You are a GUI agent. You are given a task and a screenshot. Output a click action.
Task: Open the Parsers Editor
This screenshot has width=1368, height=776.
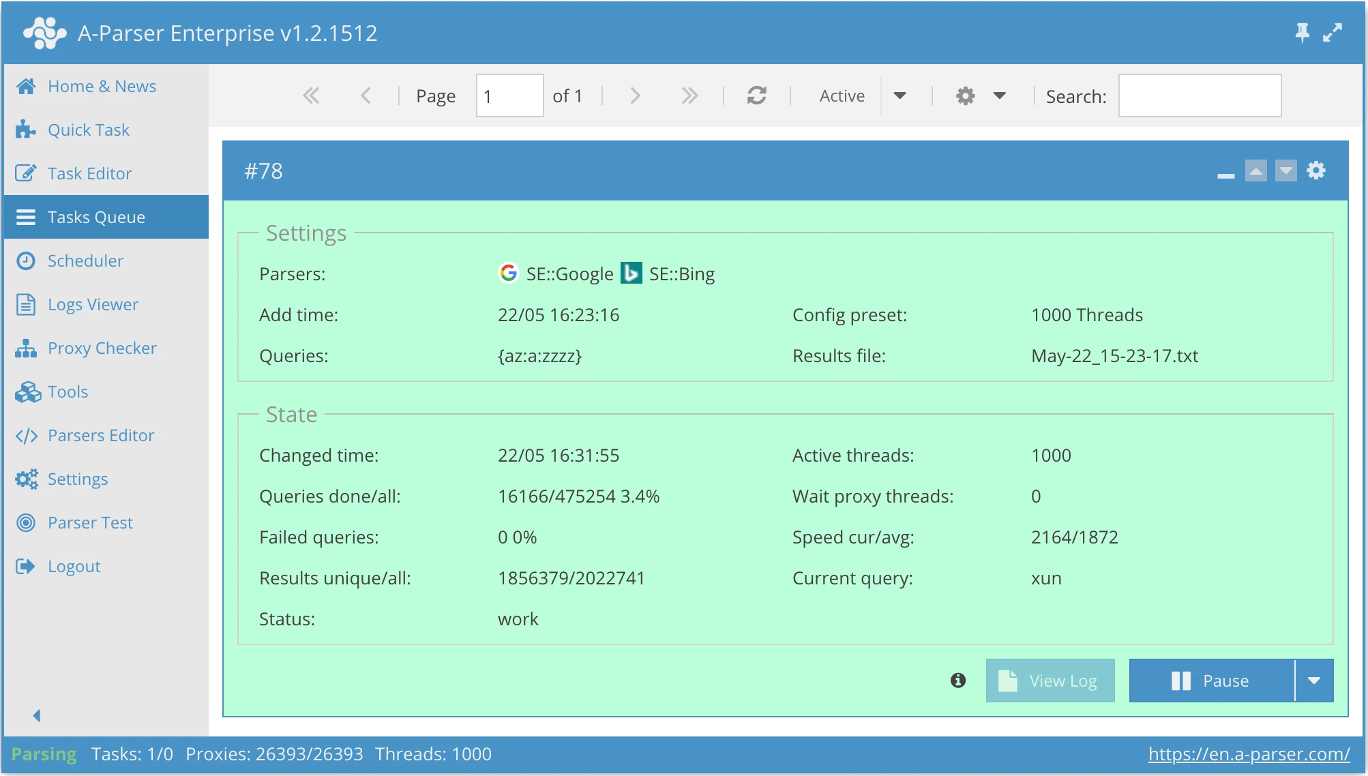point(100,435)
